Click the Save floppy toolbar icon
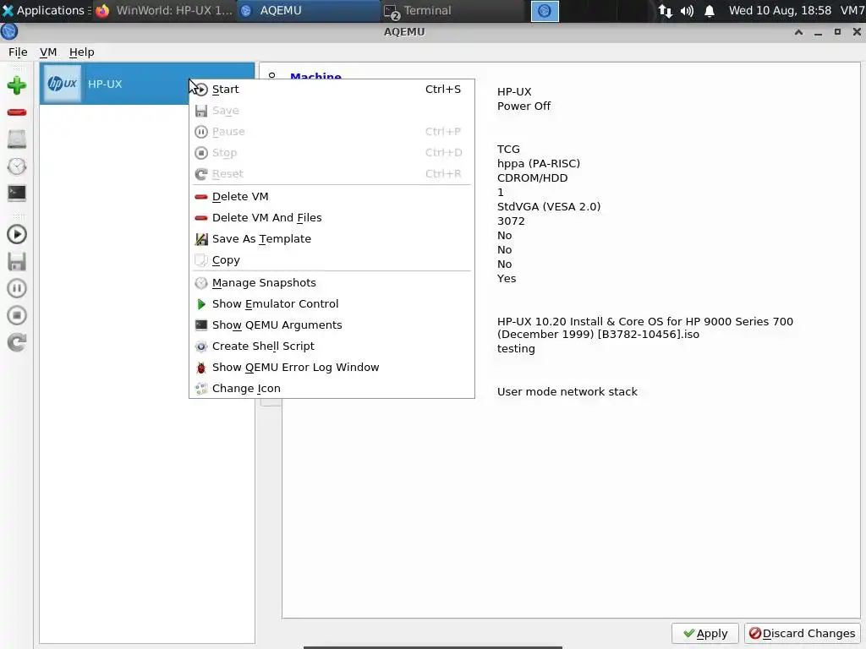Screen dimensions: 866x649 click(17, 262)
